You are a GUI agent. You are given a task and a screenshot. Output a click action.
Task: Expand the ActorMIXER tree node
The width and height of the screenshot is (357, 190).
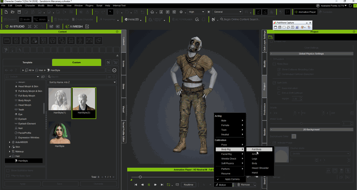[9, 142]
